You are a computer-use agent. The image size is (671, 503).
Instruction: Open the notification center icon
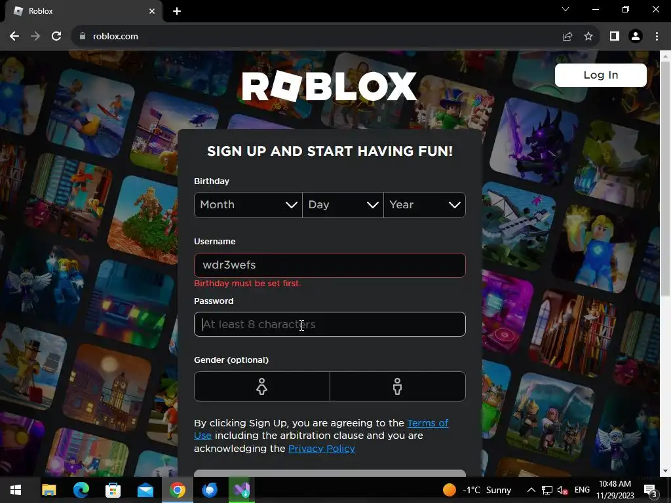(x=651, y=490)
